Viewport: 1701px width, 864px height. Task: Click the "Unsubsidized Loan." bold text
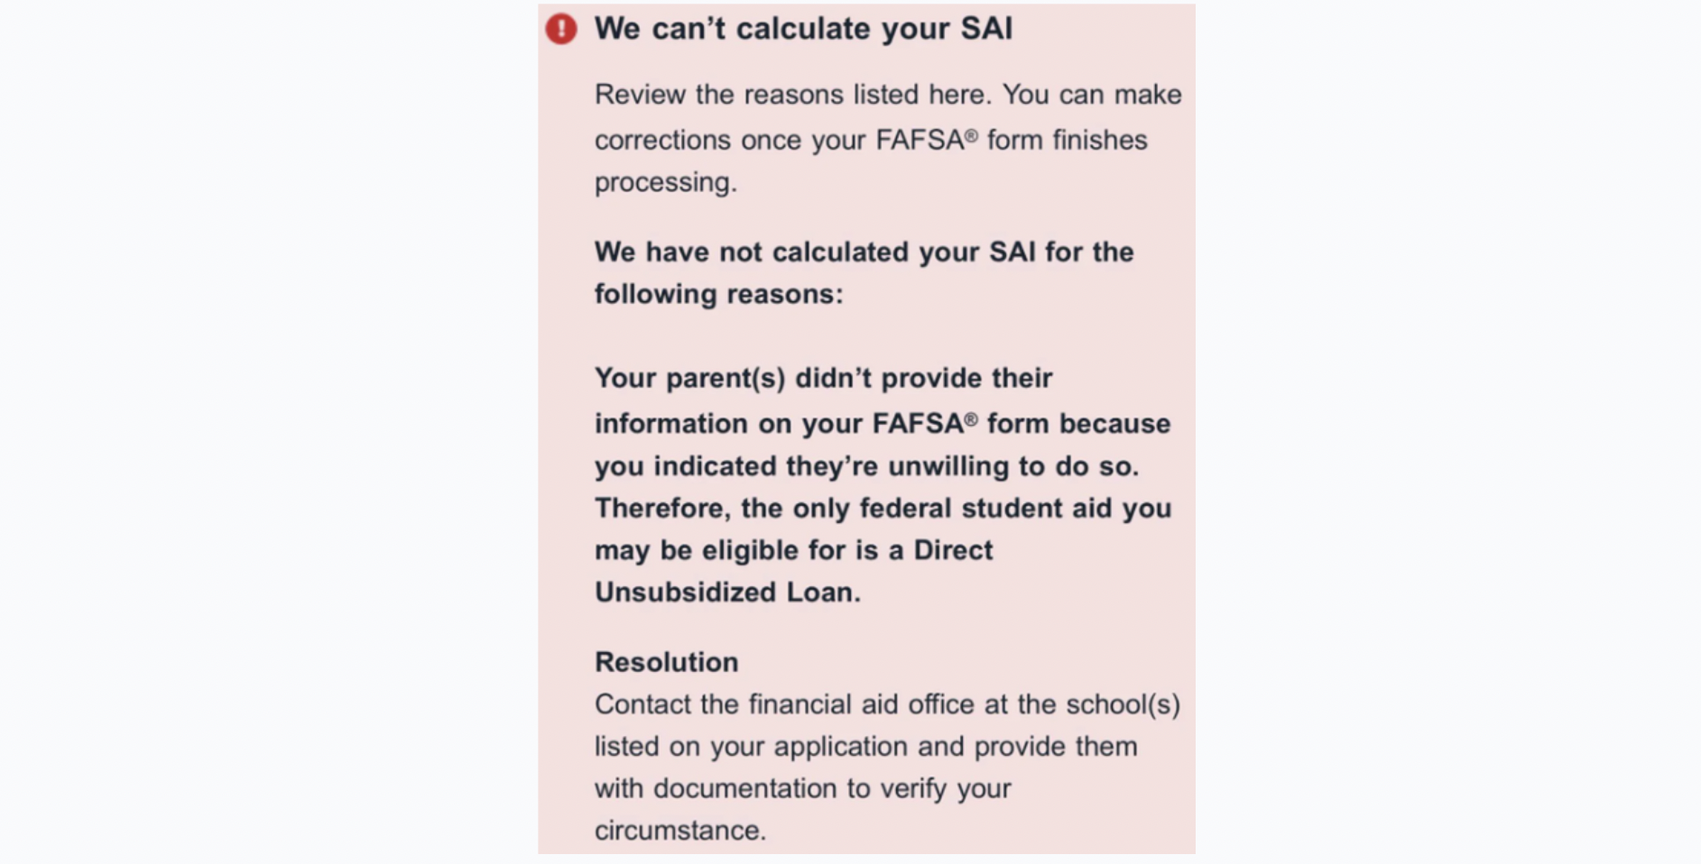727,593
